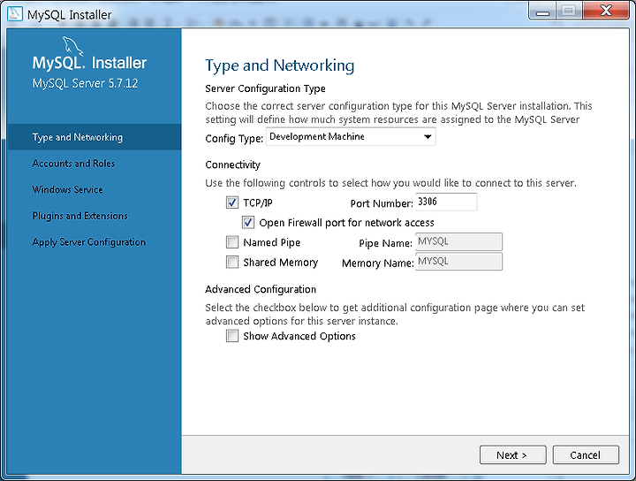Click the MySQL dolphin logo

(x=73, y=45)
